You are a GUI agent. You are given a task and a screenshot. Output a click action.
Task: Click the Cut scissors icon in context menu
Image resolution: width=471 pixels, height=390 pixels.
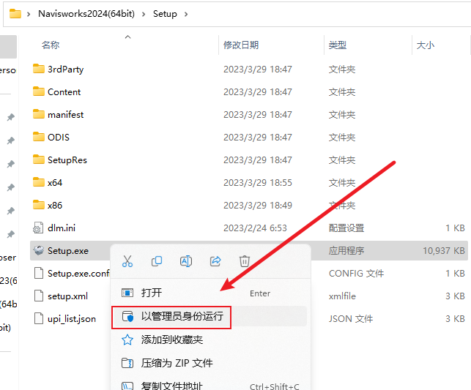click(127, 261)
